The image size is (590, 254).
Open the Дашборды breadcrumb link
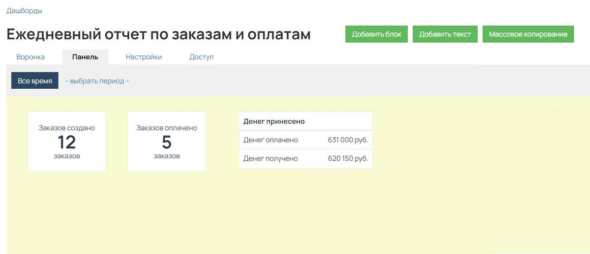[24, 10]
